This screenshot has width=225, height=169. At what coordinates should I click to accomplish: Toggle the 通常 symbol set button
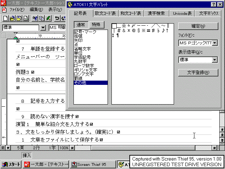[81, 25]
